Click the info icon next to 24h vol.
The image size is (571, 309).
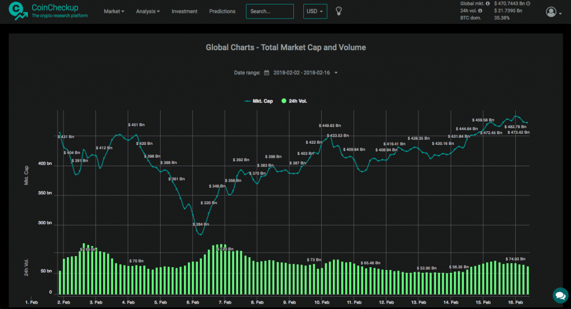(x=480, y=11)
